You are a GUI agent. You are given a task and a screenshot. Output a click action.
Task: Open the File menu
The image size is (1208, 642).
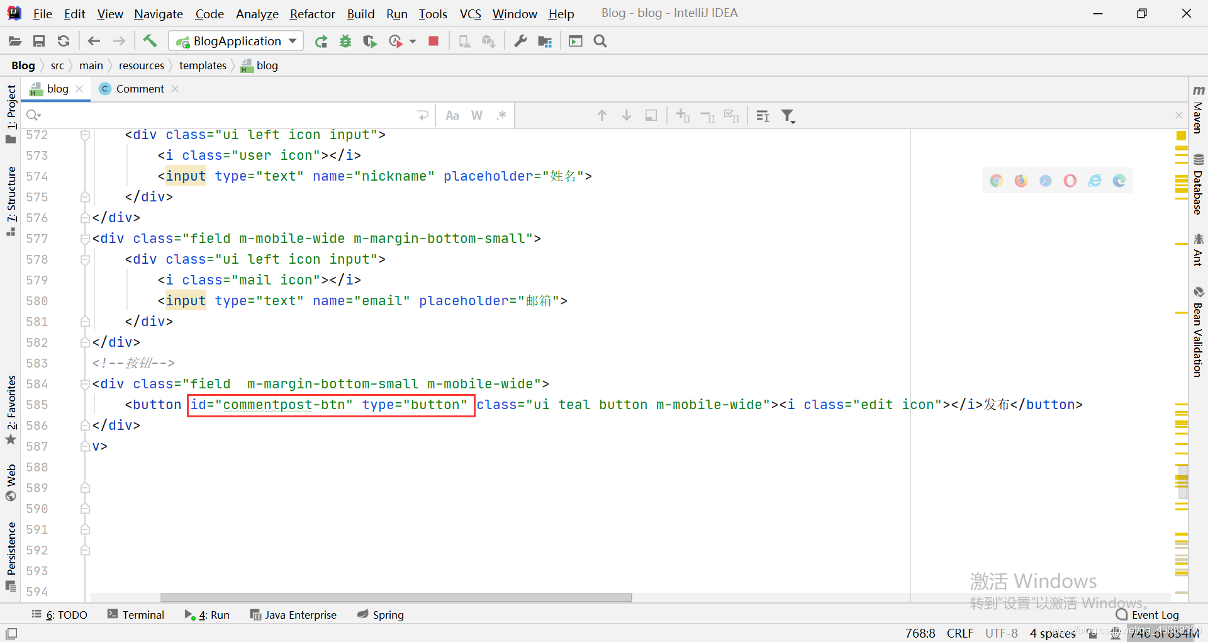pyautogui.click(x=42, y=14)
